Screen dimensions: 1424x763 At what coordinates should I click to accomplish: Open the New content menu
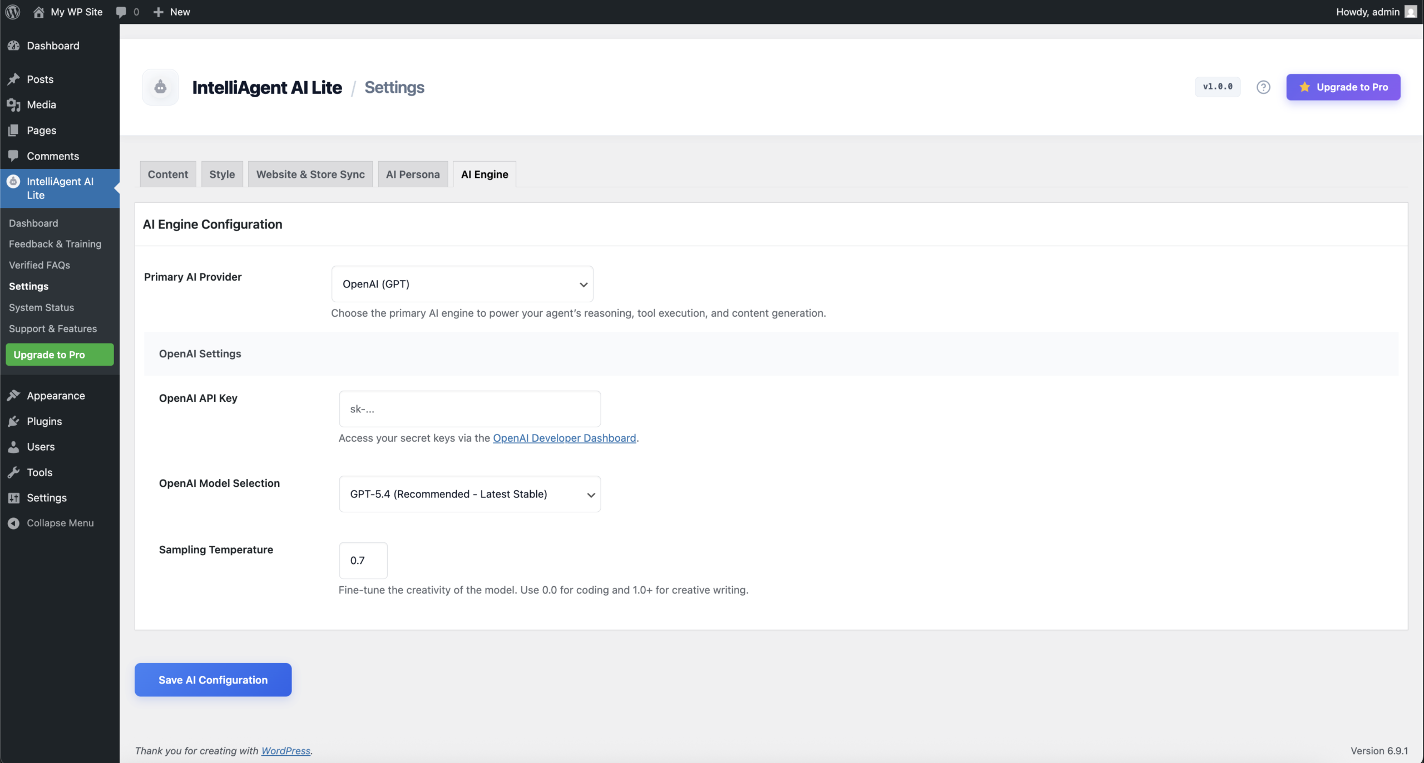[x=172, y=12]
